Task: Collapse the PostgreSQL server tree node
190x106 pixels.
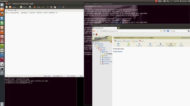Action: 93,44
